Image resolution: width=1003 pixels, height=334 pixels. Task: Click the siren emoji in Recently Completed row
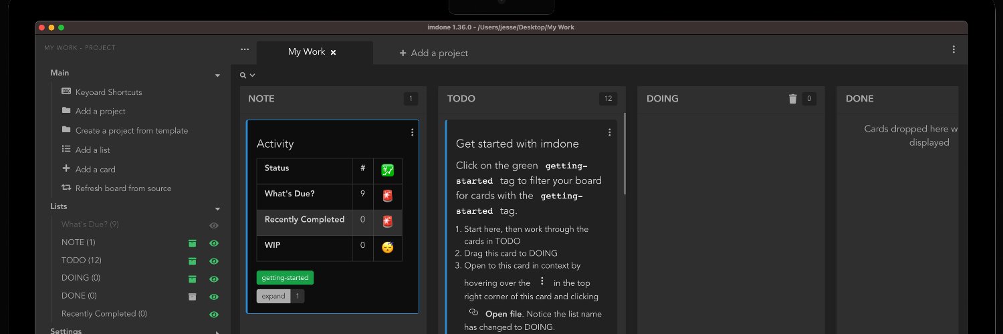[388, 221]
